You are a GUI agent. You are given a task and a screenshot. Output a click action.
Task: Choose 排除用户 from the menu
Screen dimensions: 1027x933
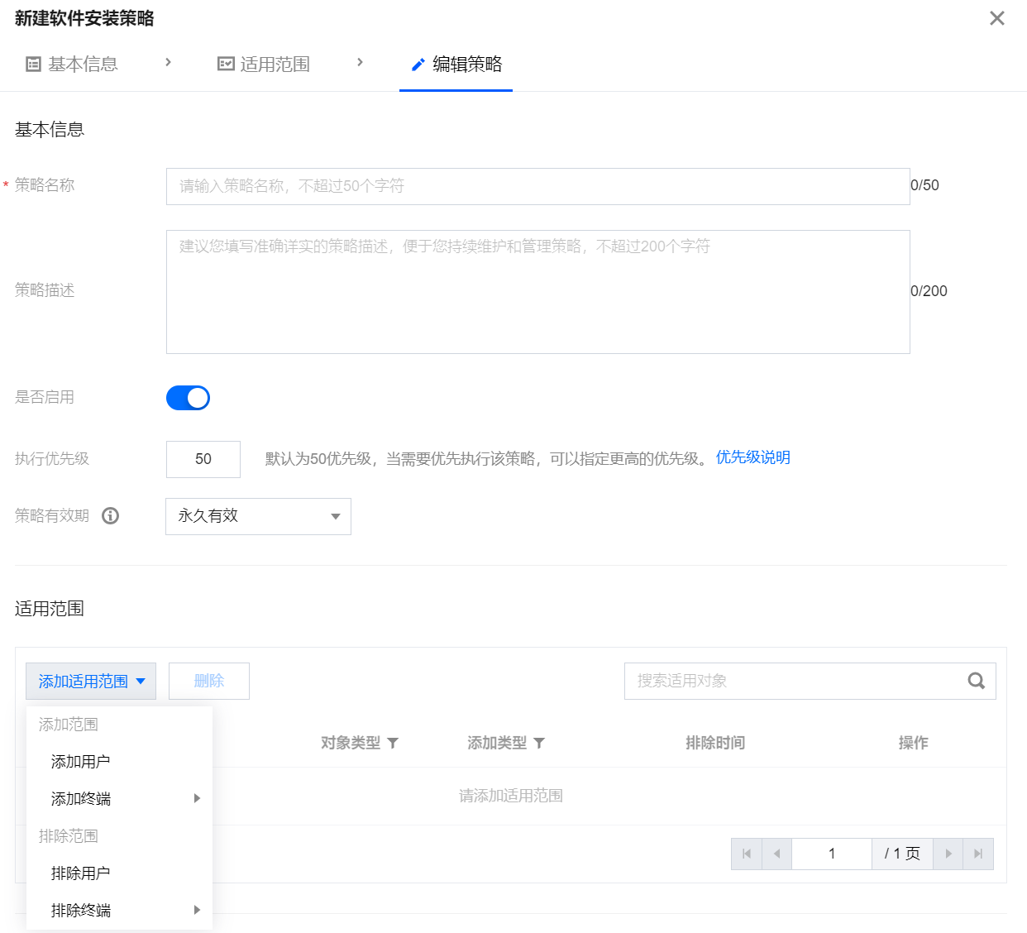pyautogui.click(x=81, y=873)
